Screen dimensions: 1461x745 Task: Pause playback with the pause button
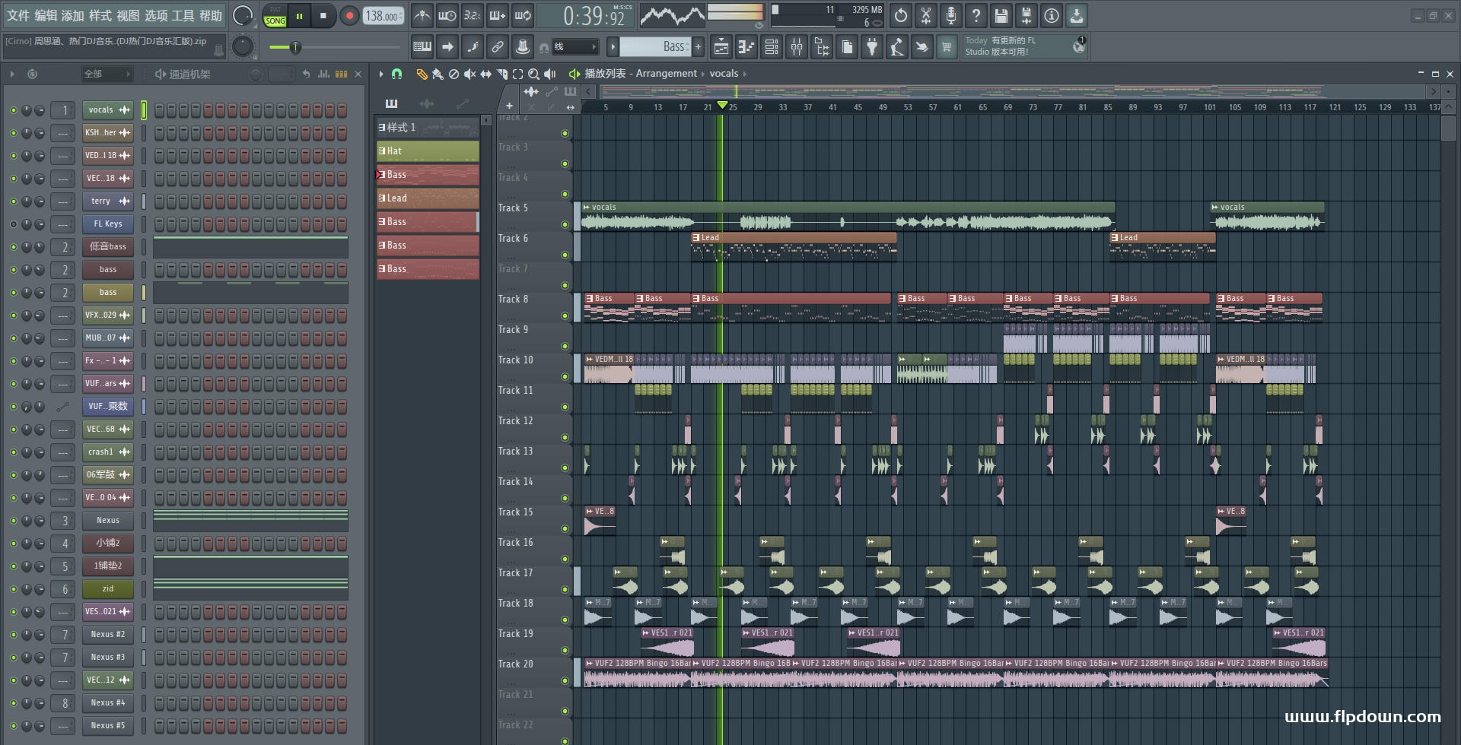click(x=299, y=15)
